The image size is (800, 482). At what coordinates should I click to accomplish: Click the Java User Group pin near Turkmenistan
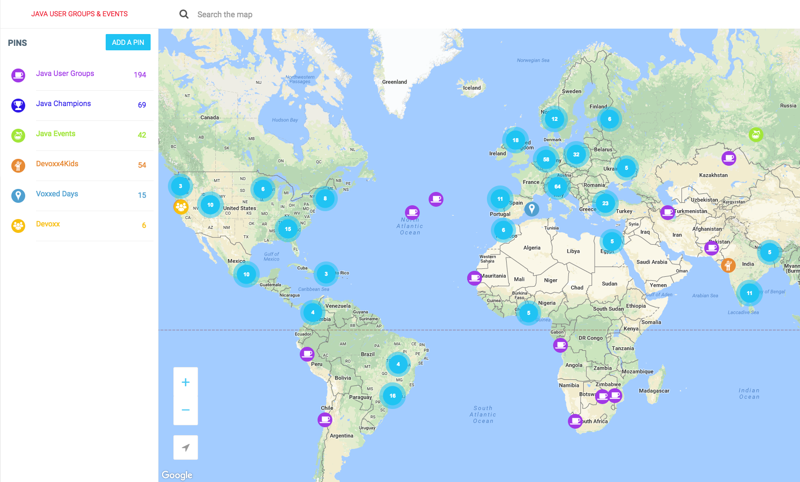coord(668,213)
